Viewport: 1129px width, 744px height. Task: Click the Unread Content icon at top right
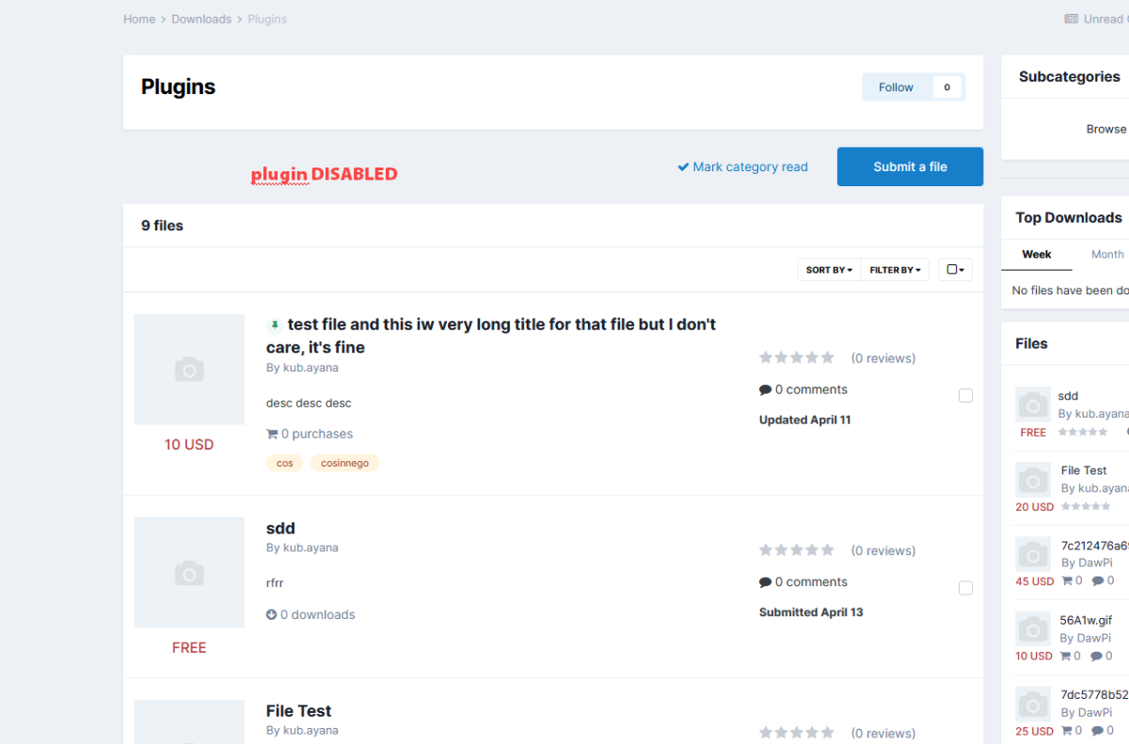click(x=1071, y=19)
